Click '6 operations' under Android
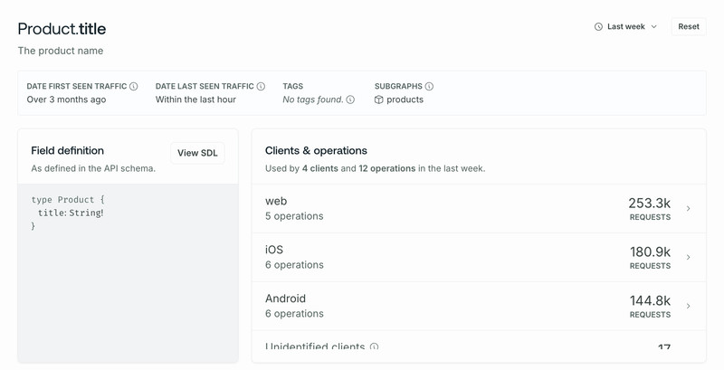724x370 pixels. tap(294, 314)
